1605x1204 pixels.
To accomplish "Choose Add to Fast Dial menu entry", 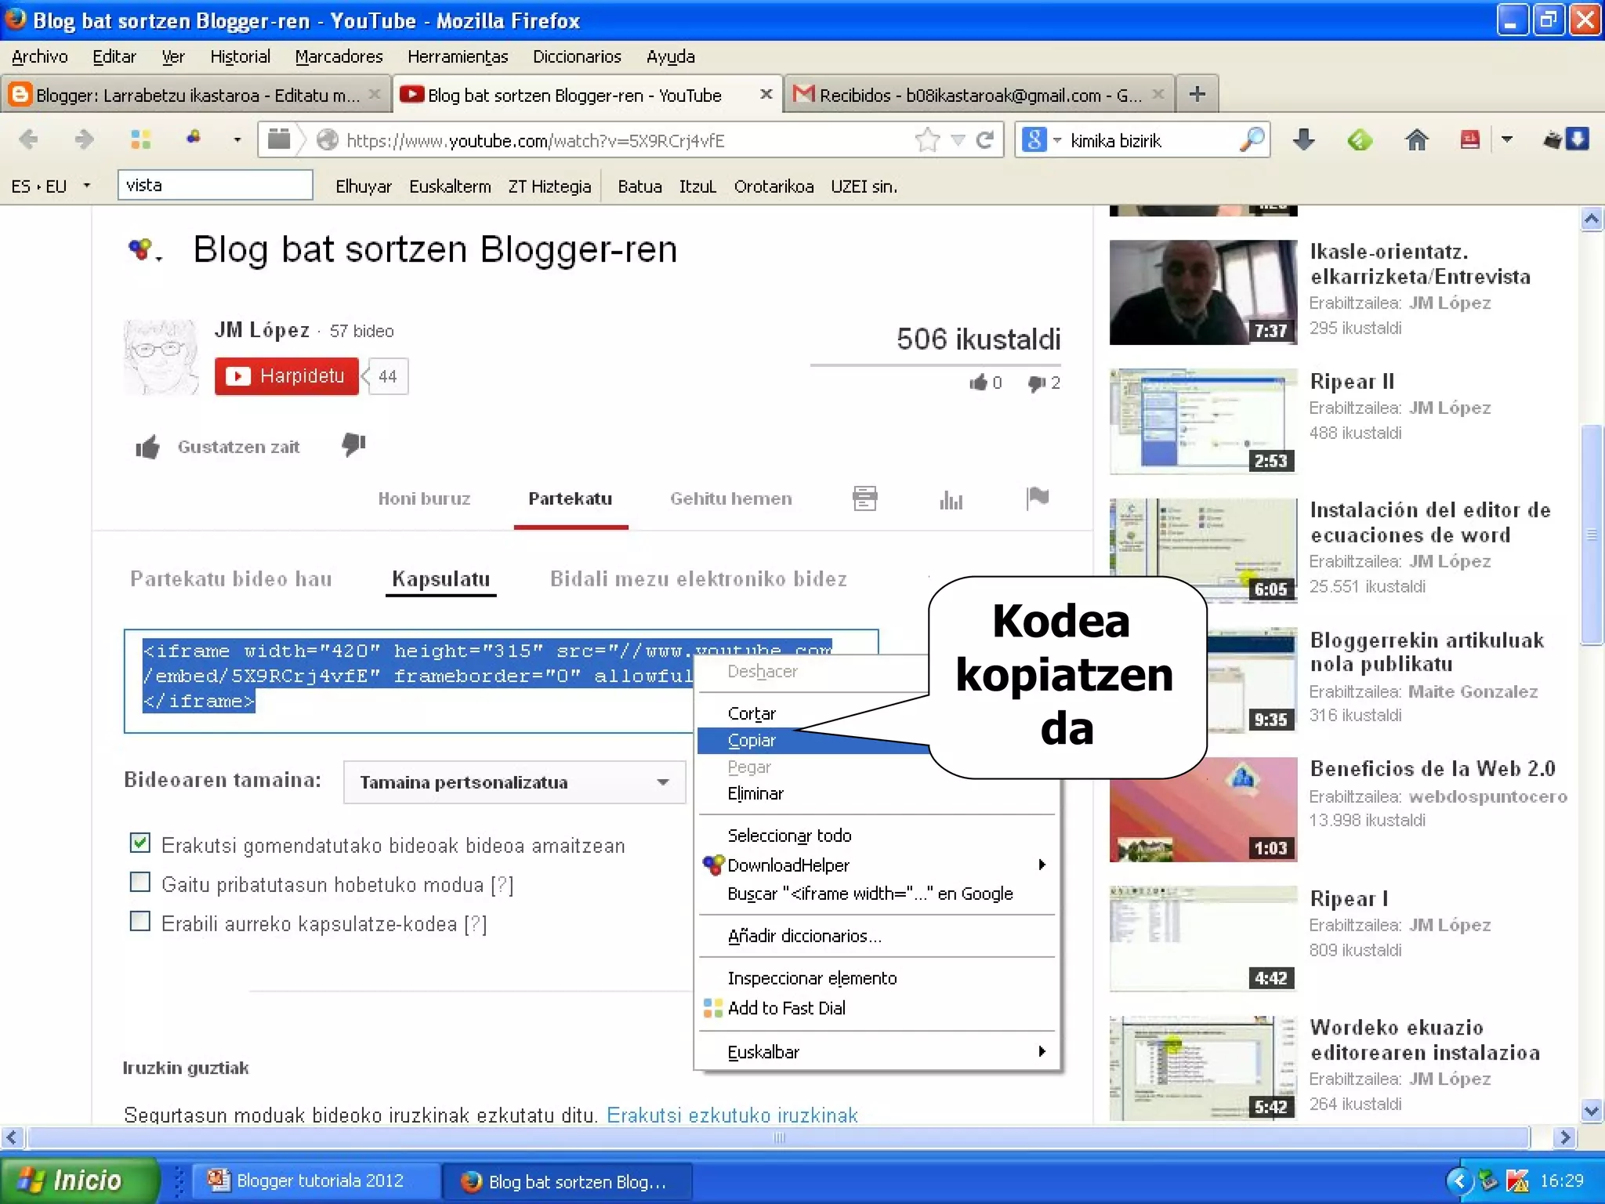I will click(x=876, y=1008).
